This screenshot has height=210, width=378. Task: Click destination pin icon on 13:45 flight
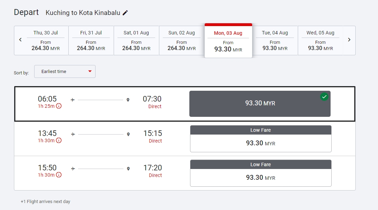click(128, 134)
